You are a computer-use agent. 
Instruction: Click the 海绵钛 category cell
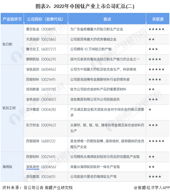coord(12,167)
